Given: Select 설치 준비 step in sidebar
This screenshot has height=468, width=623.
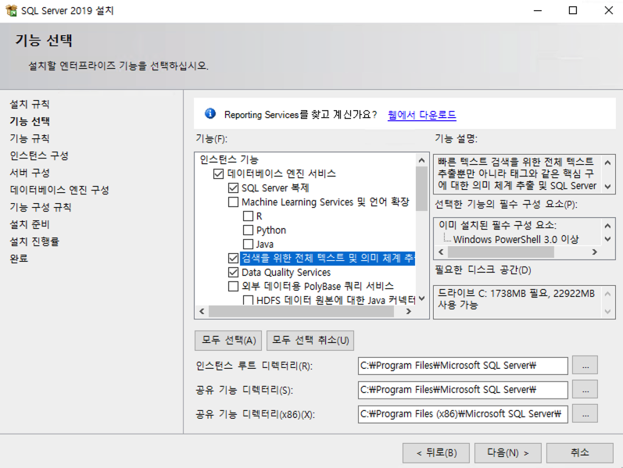Looking at the screenshot, I should pyautogui.click(x=30, y=224).
